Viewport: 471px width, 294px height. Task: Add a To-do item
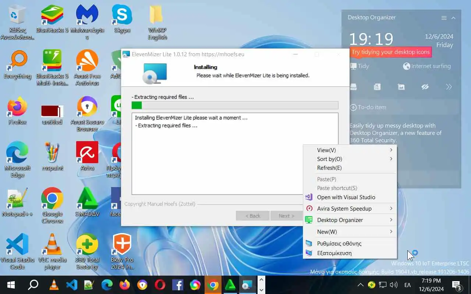click(x=368, y=107)
